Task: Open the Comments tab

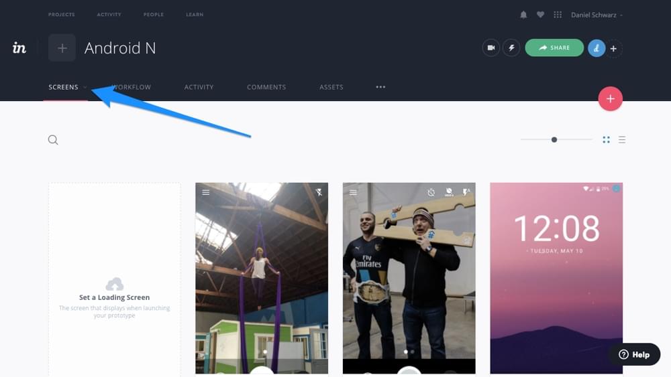Action: (x=266, y=87)
